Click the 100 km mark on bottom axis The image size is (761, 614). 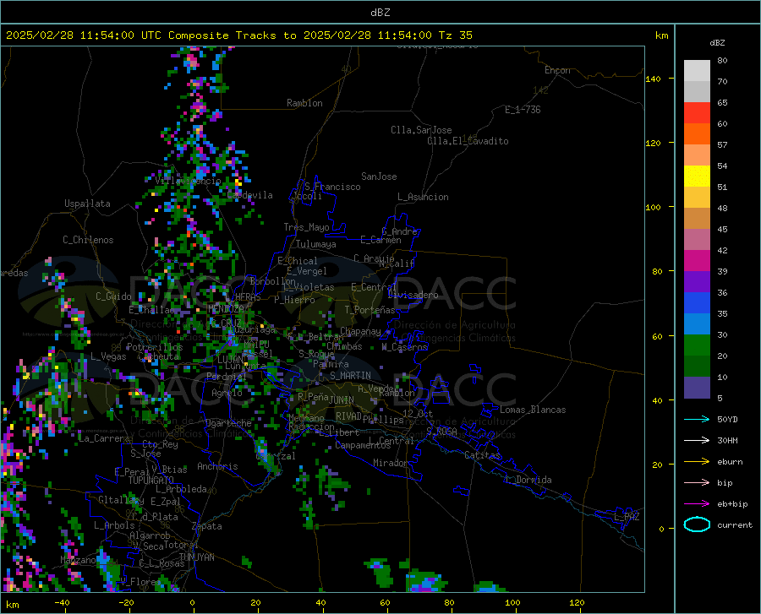point(512,603)
